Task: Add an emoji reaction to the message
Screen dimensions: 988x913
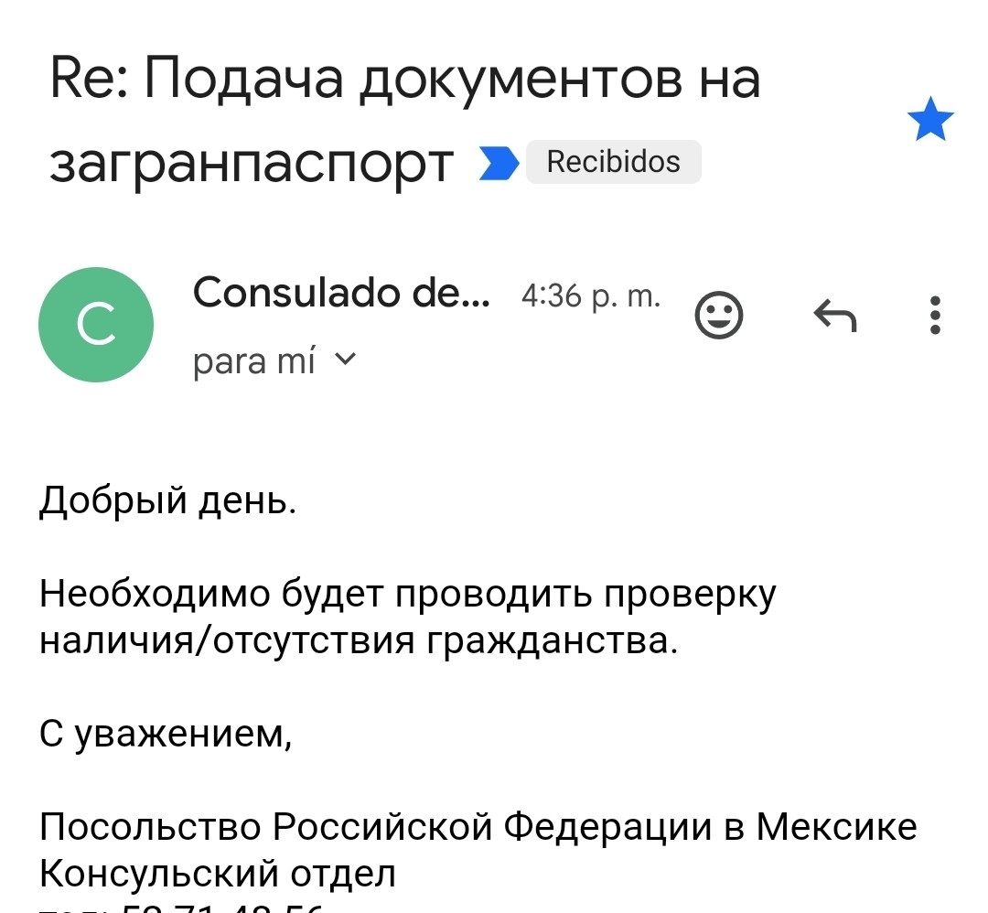Action: pos(718,316)
